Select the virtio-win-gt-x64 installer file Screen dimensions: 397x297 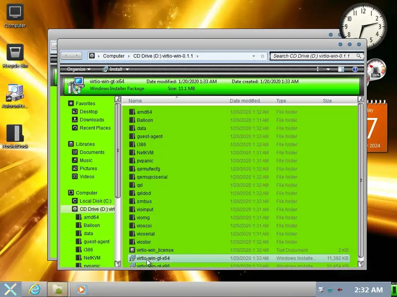pos(239,258)
